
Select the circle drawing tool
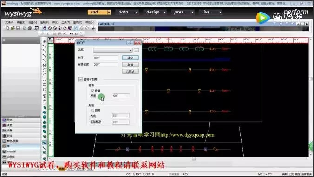pos(45,70)
